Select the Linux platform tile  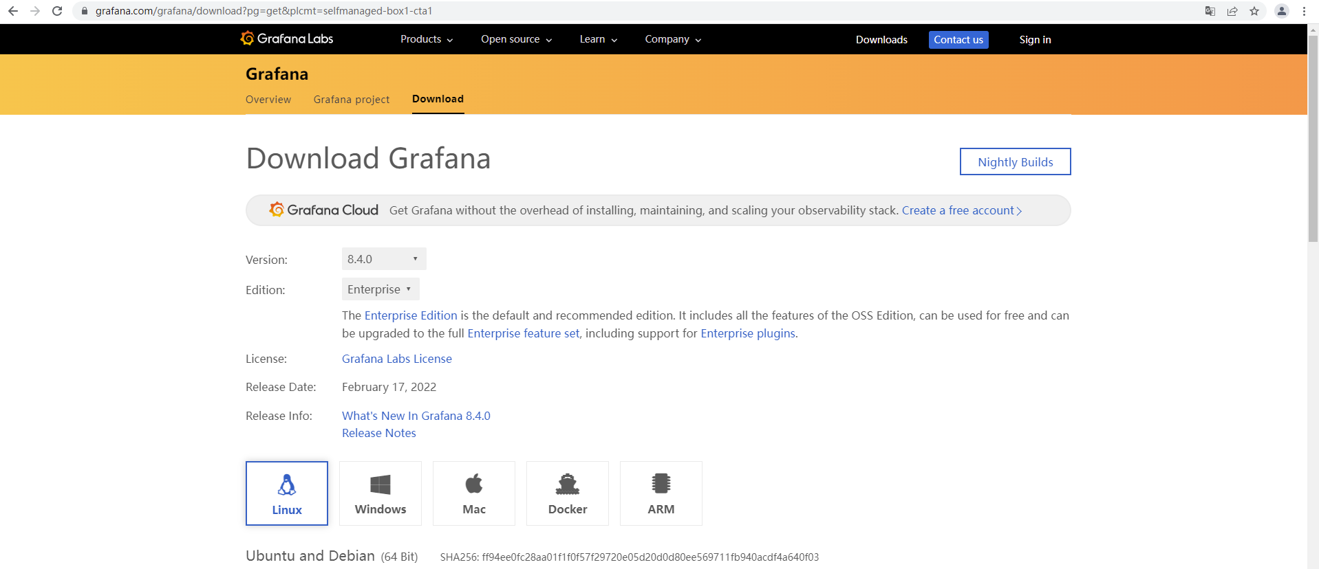click(x=287, y=493)
